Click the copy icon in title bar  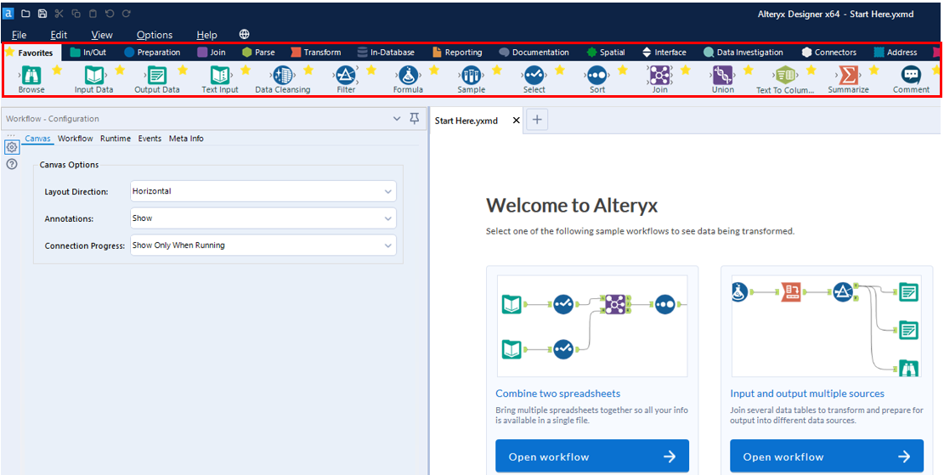coord(76,14)
